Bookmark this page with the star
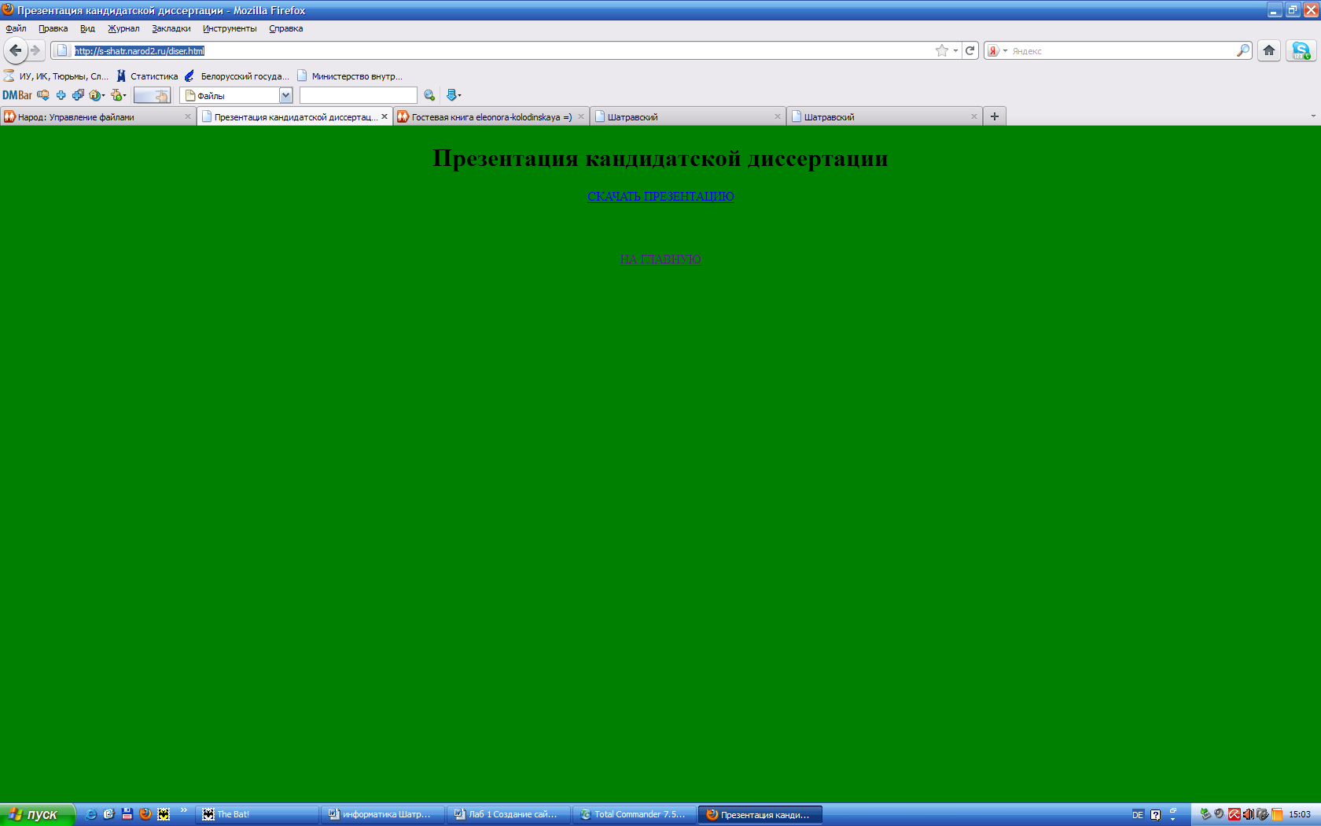The image size is (1321, 826). [x=941, y=50]
